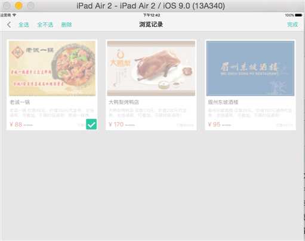Select the 老城一锅 title text
The image size is (305, 241).
click(x=20, y=102)
